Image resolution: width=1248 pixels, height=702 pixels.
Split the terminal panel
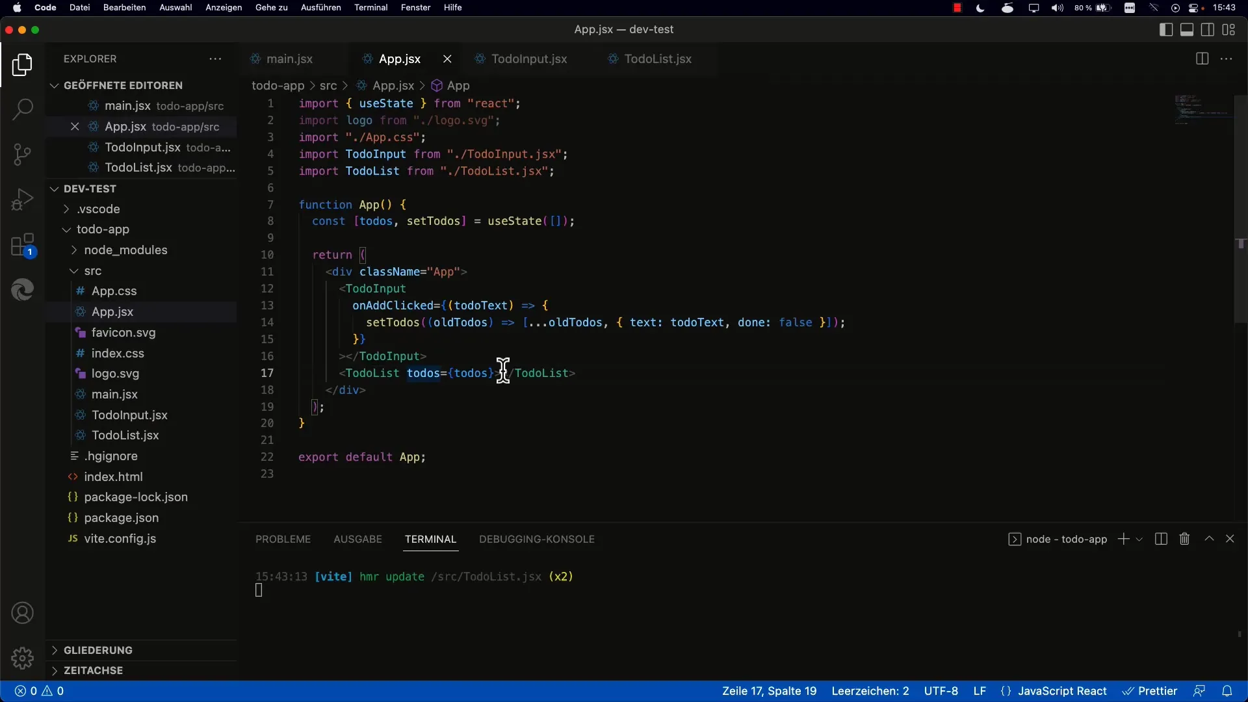(x=1161, y=539)
